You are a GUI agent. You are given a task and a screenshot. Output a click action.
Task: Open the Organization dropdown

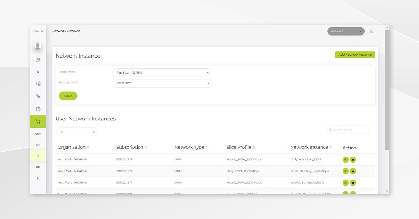tap(162, 73)
